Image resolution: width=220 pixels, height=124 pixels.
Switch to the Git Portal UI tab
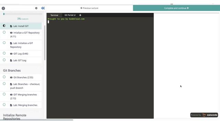tap(70, 15)
